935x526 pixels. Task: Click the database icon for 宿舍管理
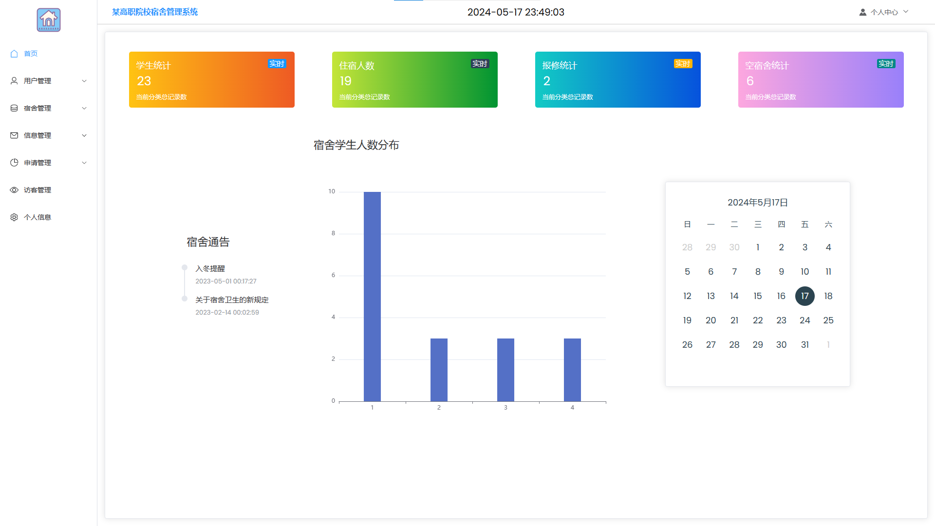(14, 108)
